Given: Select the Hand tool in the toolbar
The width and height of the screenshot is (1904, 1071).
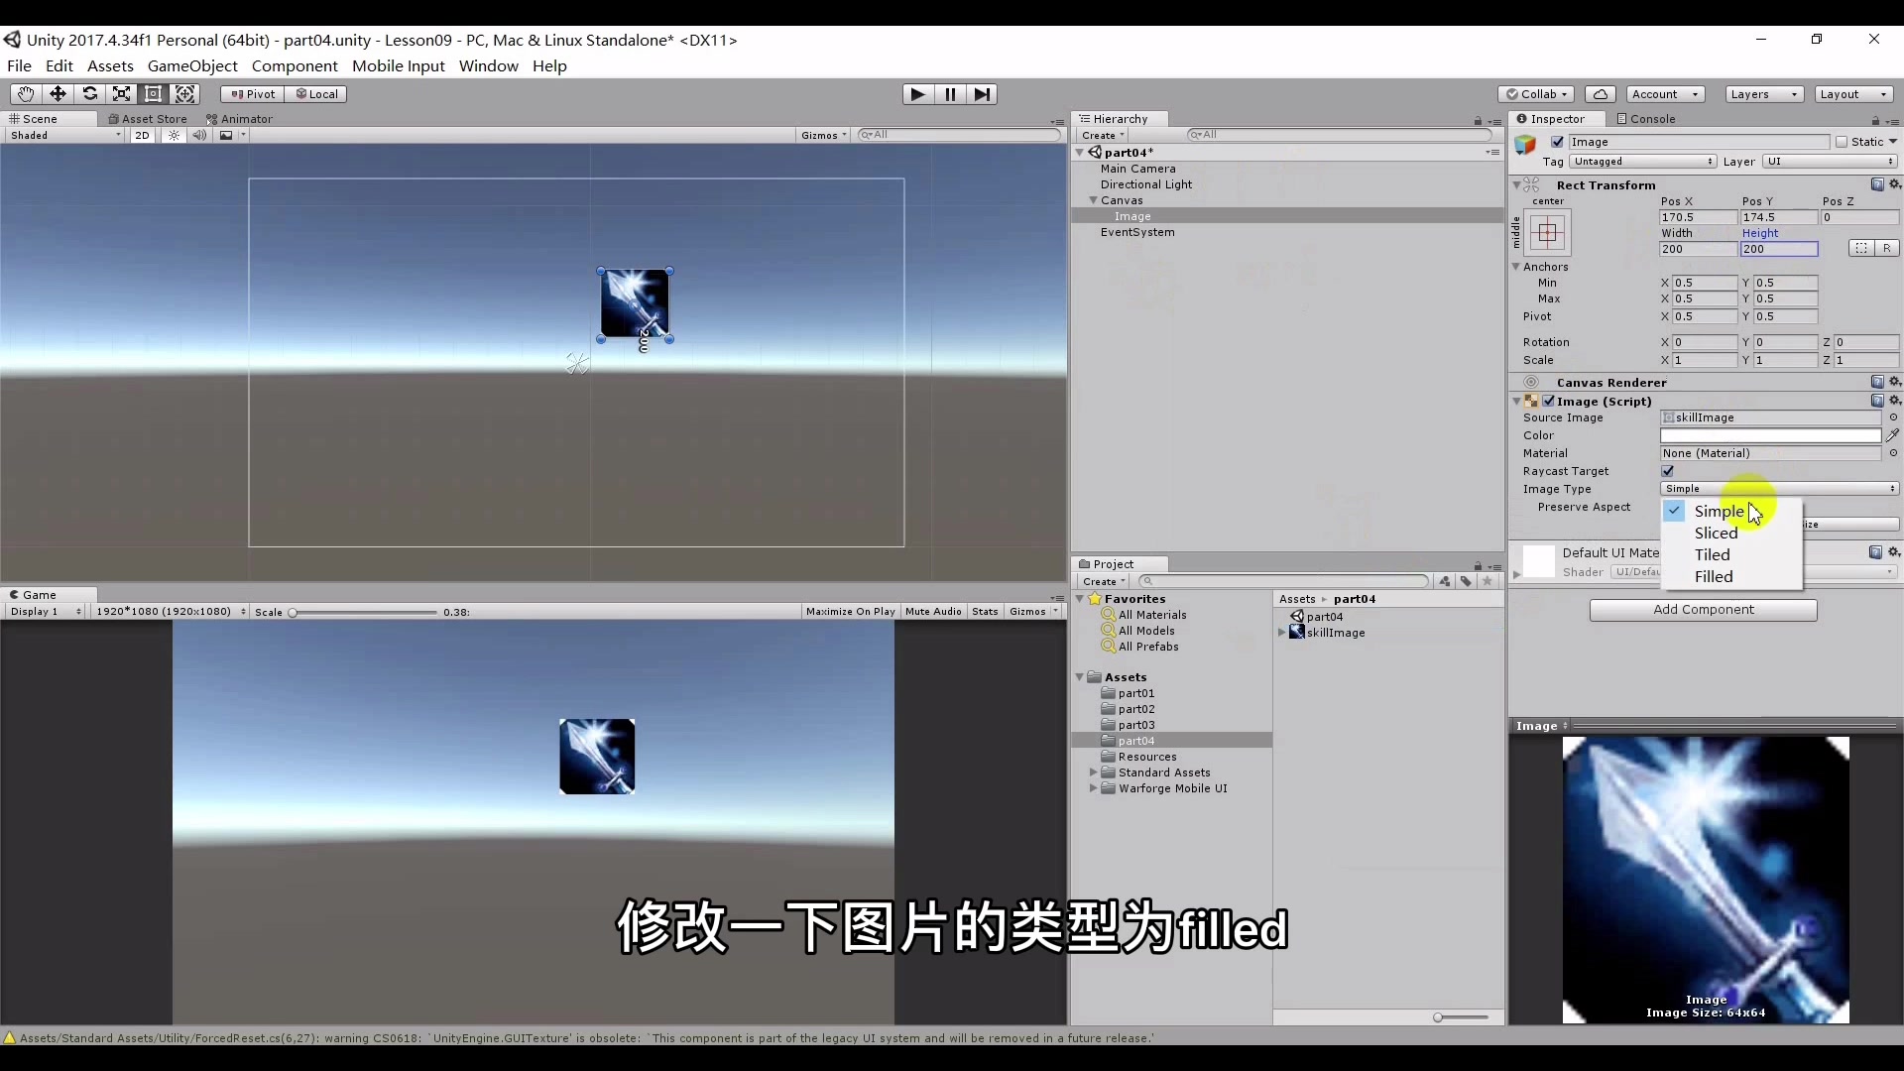Looking at the screenshot, I should (x=25, y=93).
